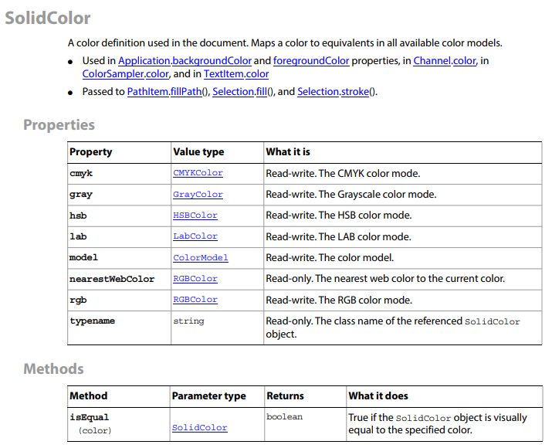Click 'Read-write. The color model.' description

330,258
